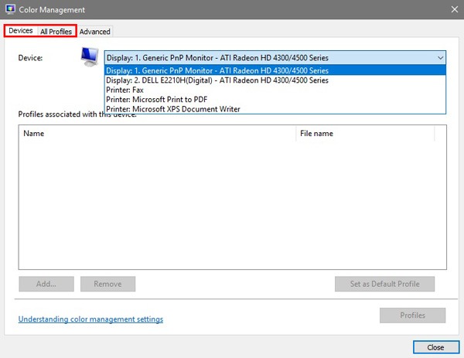Image resolution: width=464 pixels, height=358 pixels.
Task: Switch to the Devices tab
Action: pyautogui.click(x=21, y=31)
